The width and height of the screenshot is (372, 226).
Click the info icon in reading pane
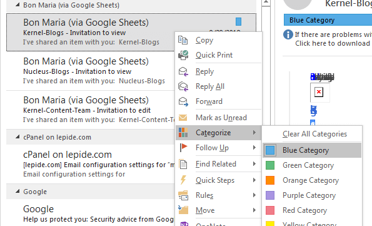click(288, 34)
